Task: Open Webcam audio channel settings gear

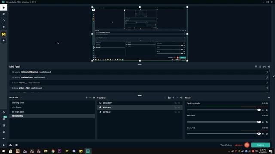Action: point(267,122)
